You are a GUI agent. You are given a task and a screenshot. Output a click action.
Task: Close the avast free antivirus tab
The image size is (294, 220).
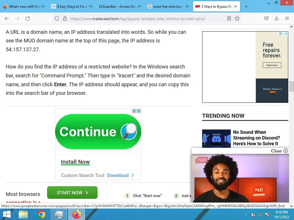(187, 6)
